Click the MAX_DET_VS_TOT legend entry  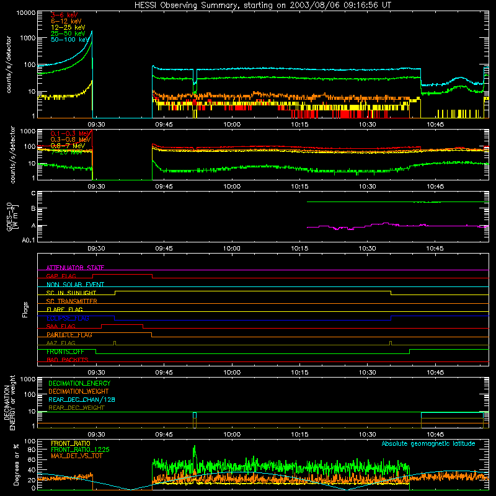tap(76, 456)
